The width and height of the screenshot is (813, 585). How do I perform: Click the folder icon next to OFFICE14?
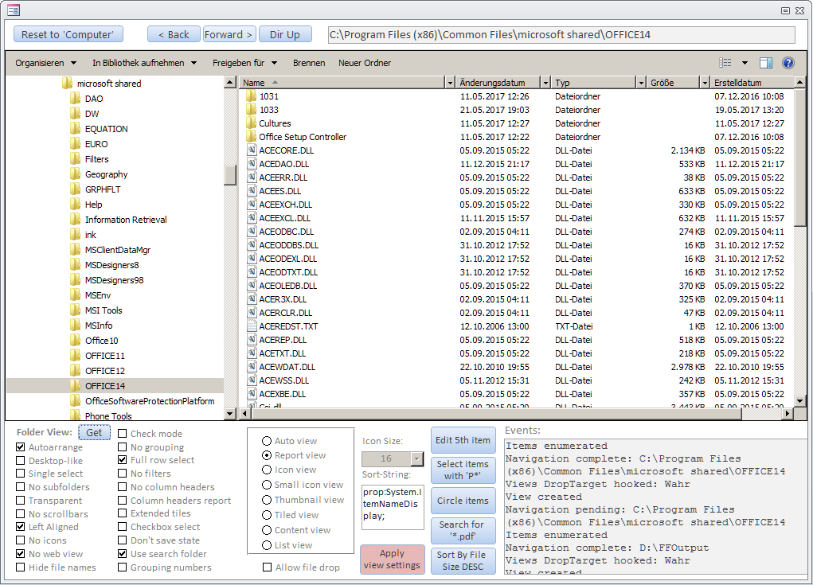(x=76, y=385)
